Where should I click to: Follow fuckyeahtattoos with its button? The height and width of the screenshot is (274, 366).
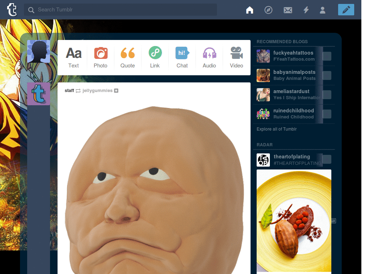(327, 56)
